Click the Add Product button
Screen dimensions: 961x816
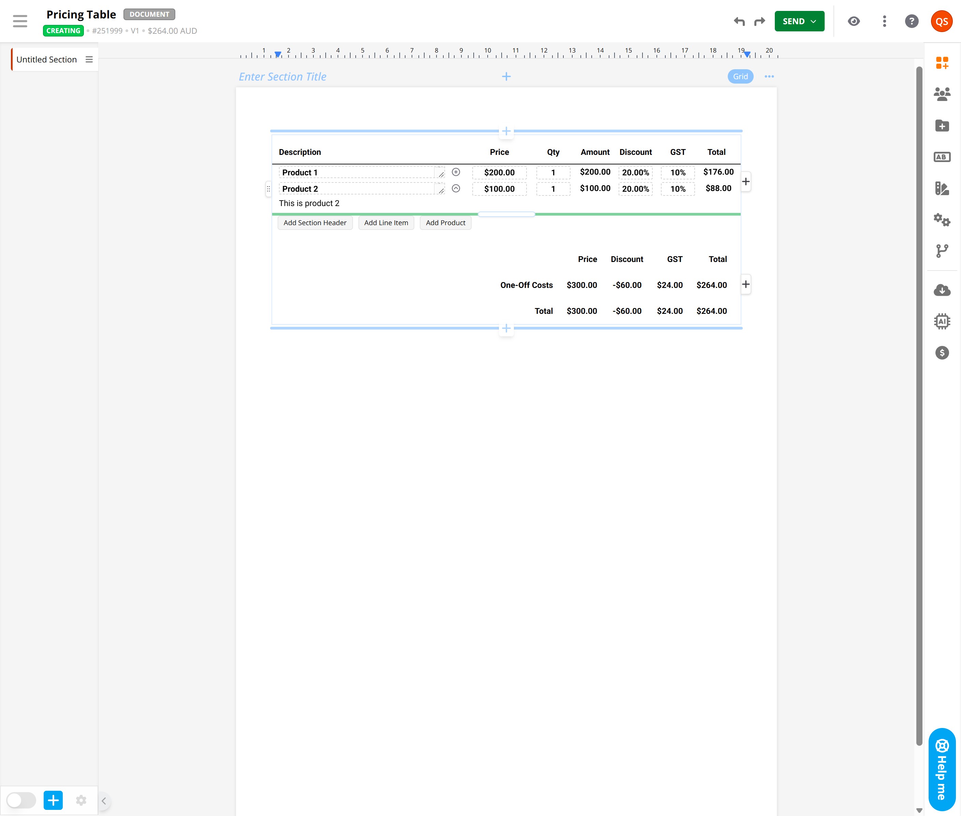point(445,222)
